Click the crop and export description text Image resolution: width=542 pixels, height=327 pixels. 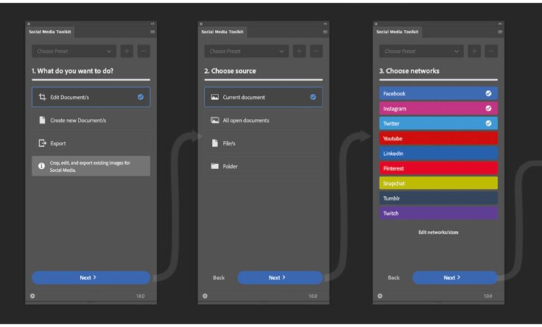(x=90, y=166)
